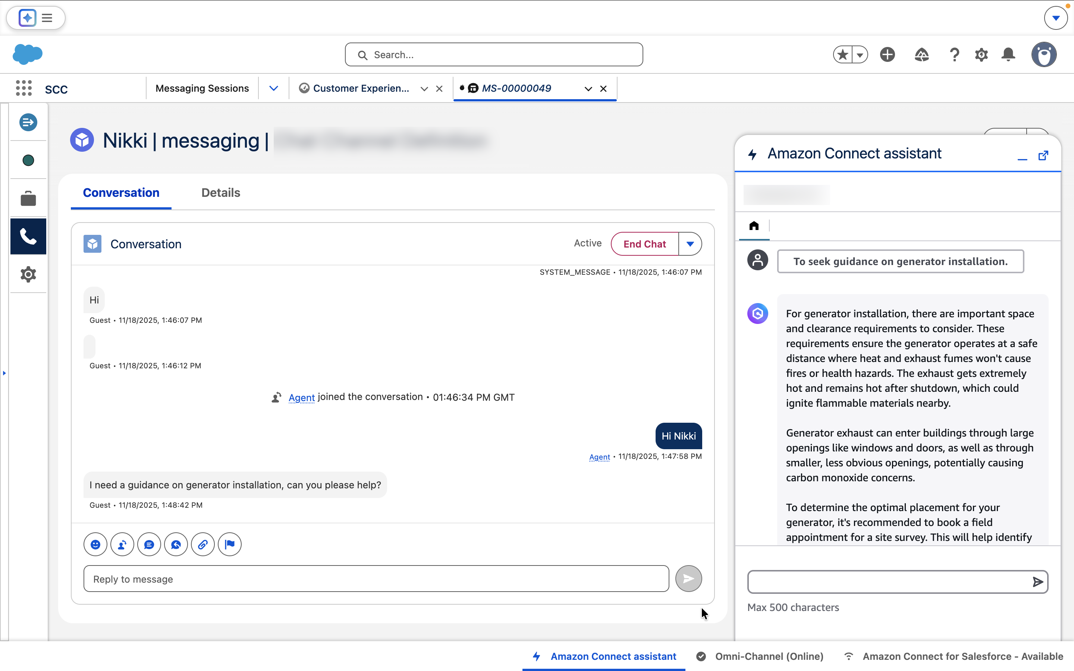Click the Agent link in join notice
The height and width of the screenshot is (671, 1074).
[x=301, y=397]
